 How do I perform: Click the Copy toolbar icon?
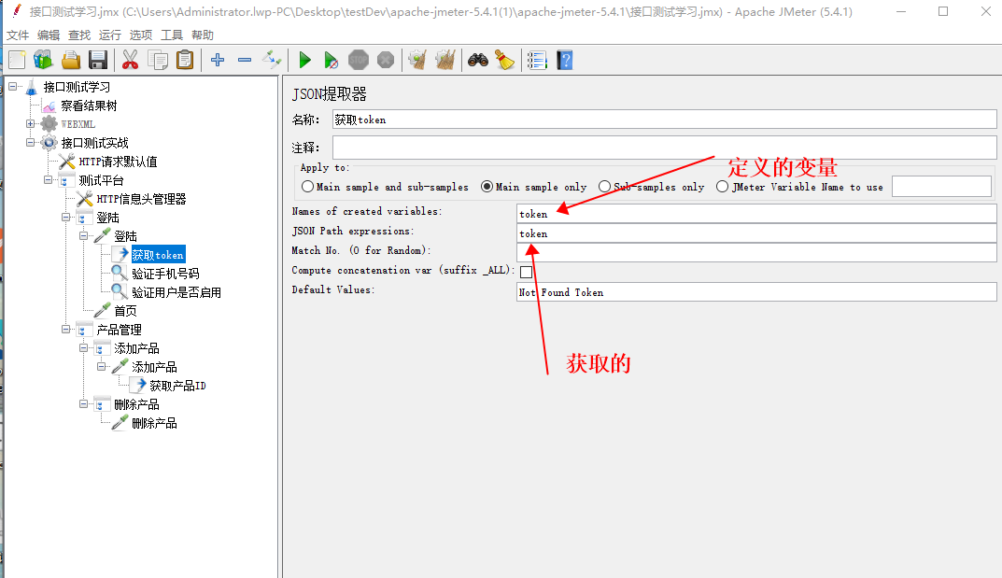[157, 60]
